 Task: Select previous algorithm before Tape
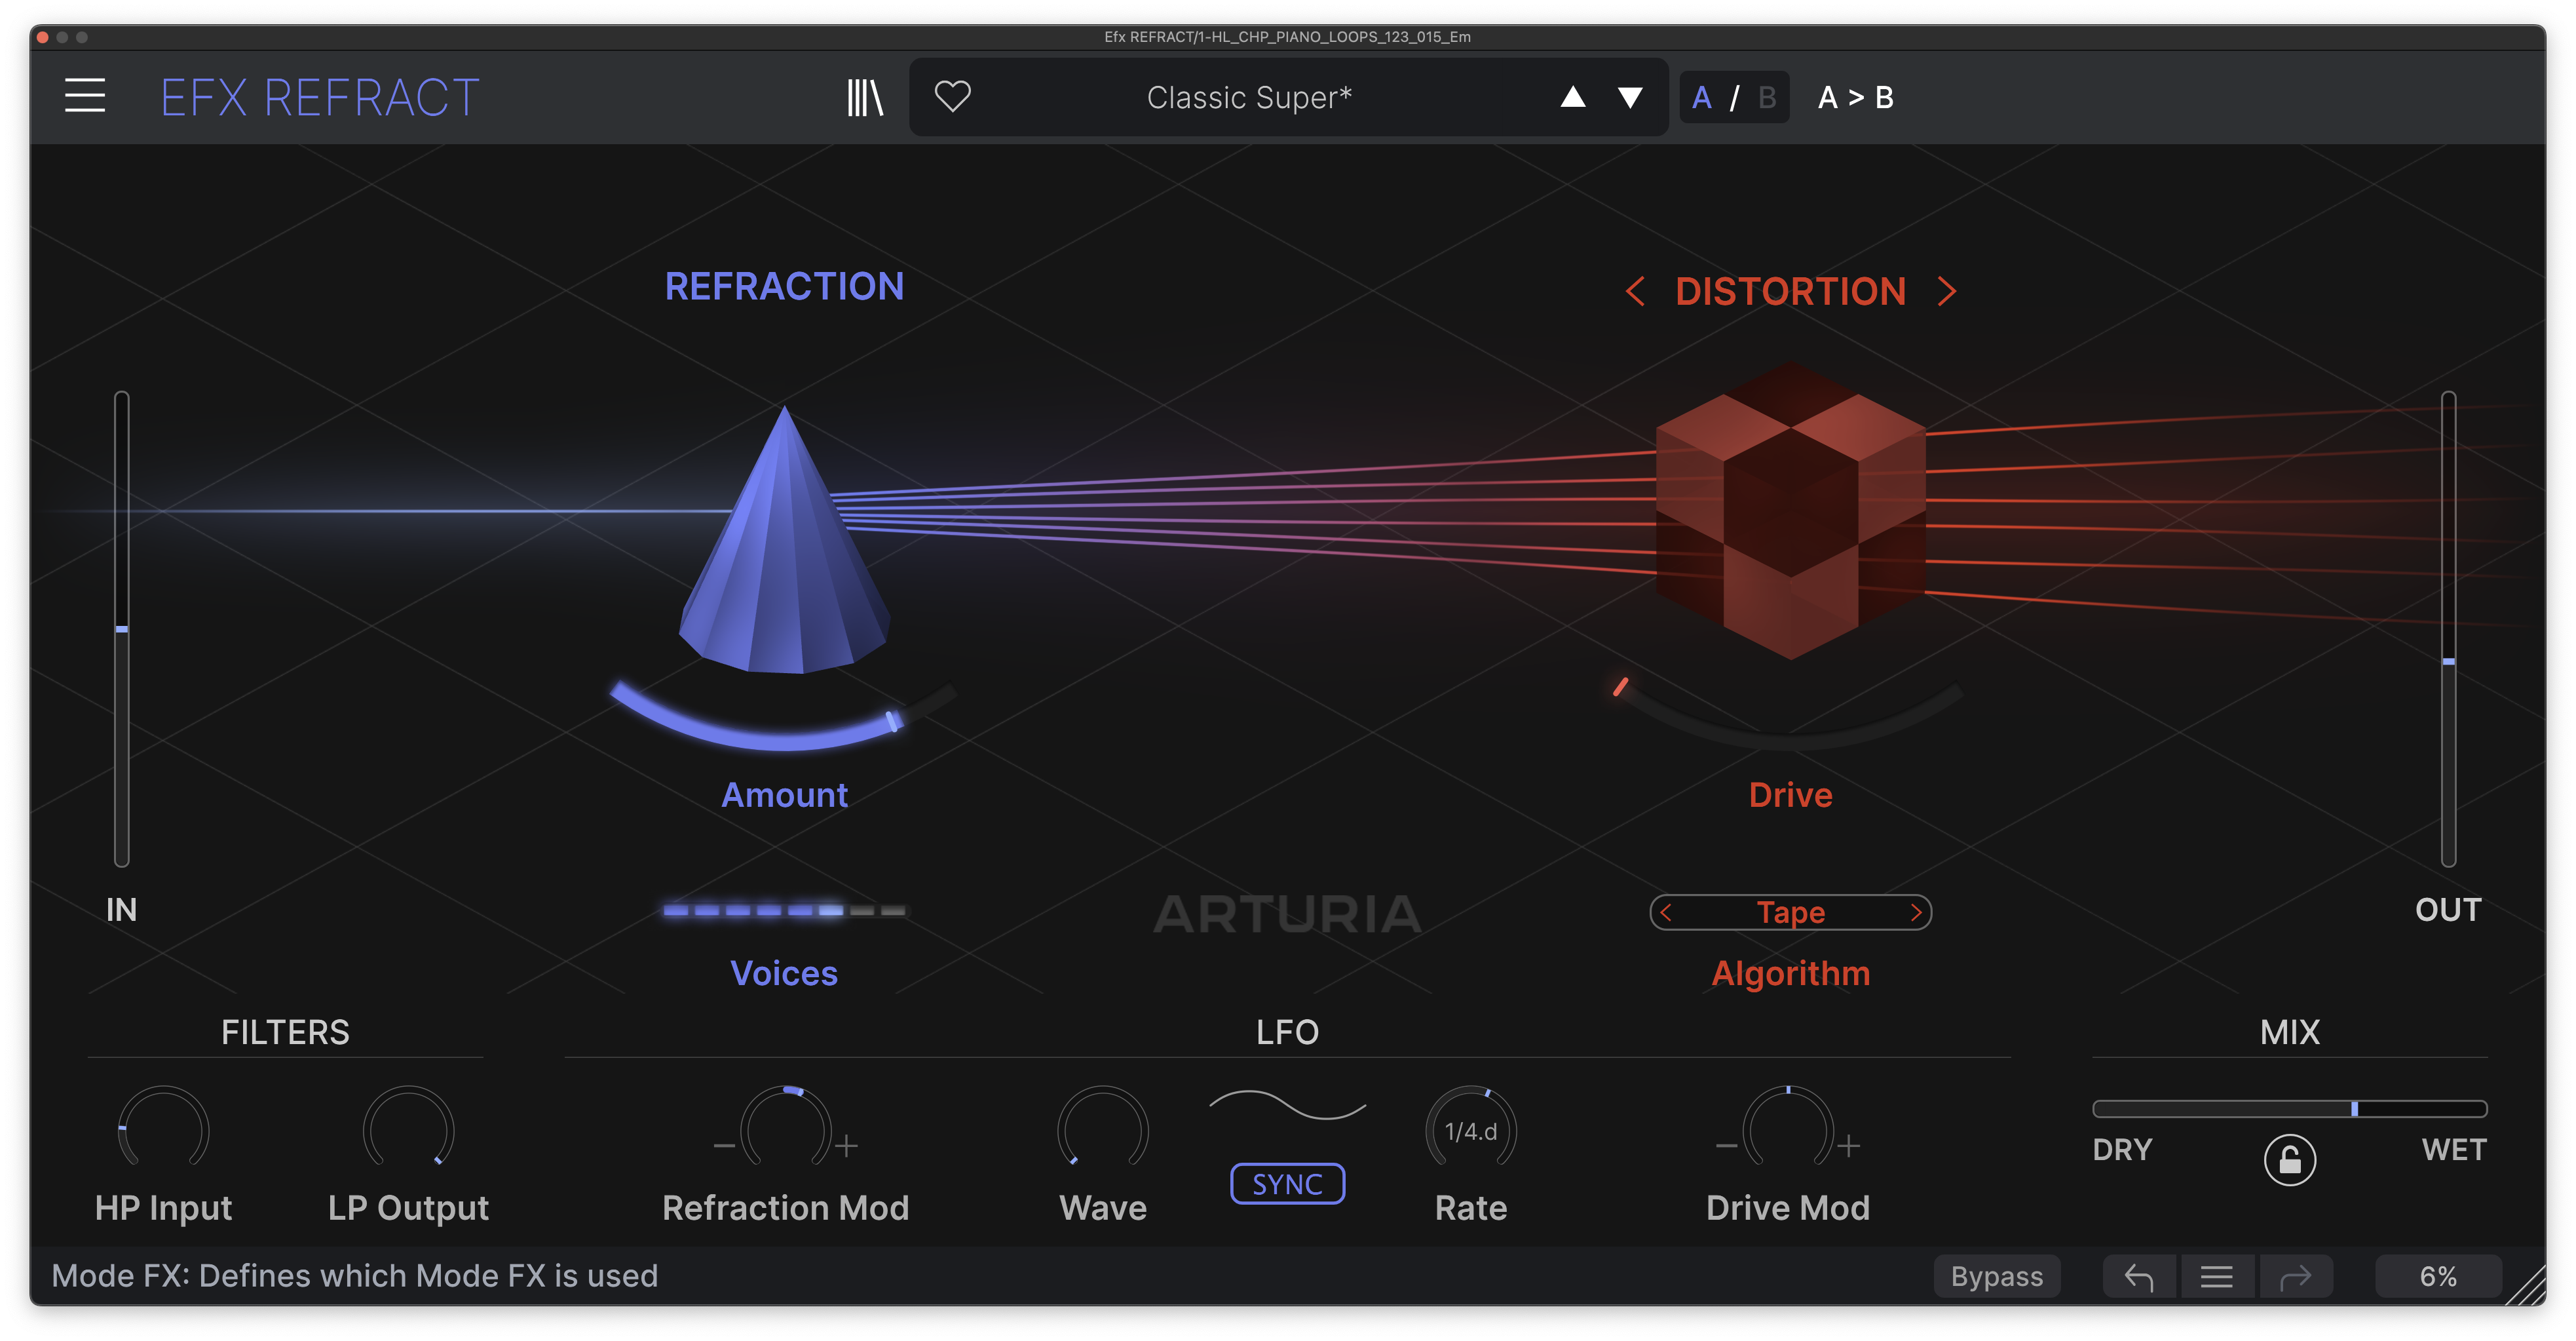tap(1665, 913)
